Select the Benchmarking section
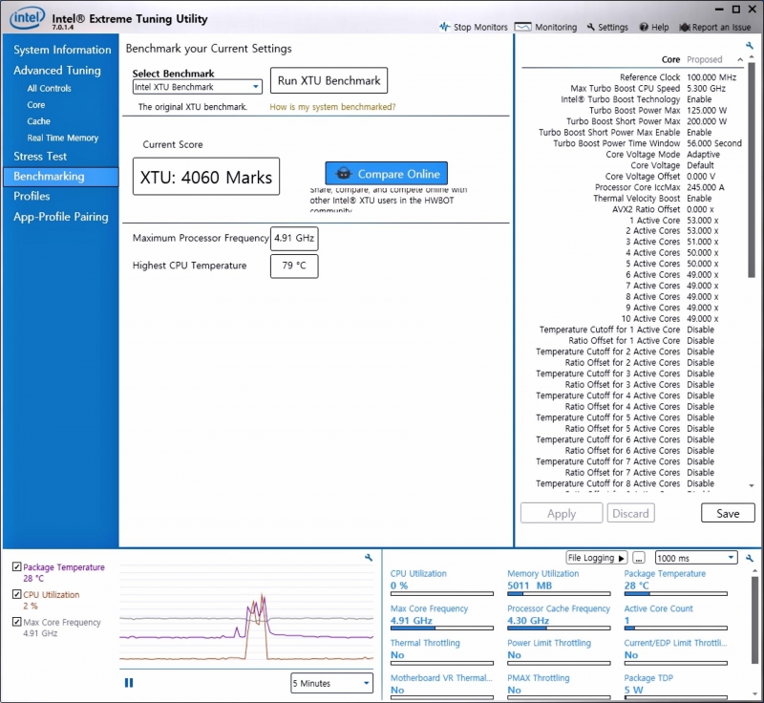This screenshot has width=764, height=703. tap(61, 177)
